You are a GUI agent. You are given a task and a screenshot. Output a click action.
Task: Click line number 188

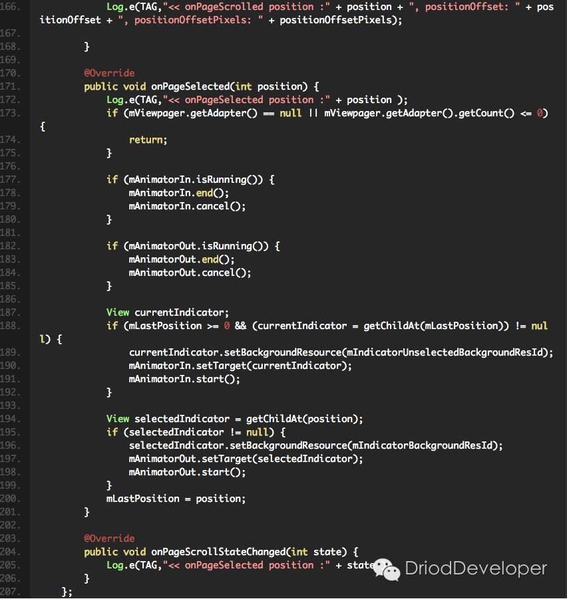(9, 326)
